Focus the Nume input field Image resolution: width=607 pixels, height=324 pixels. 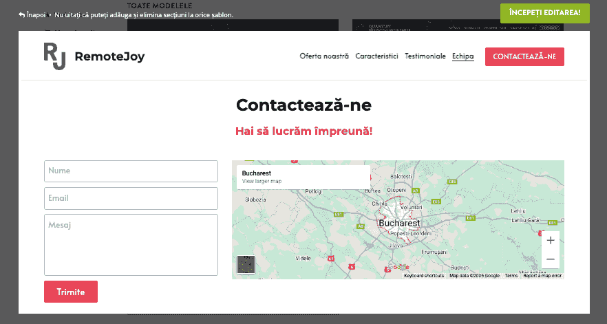pos(131,171)
